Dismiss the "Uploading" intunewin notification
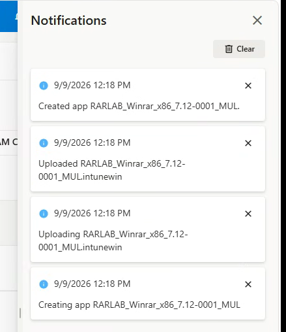The image size is (286, 332). click(248, 214)
